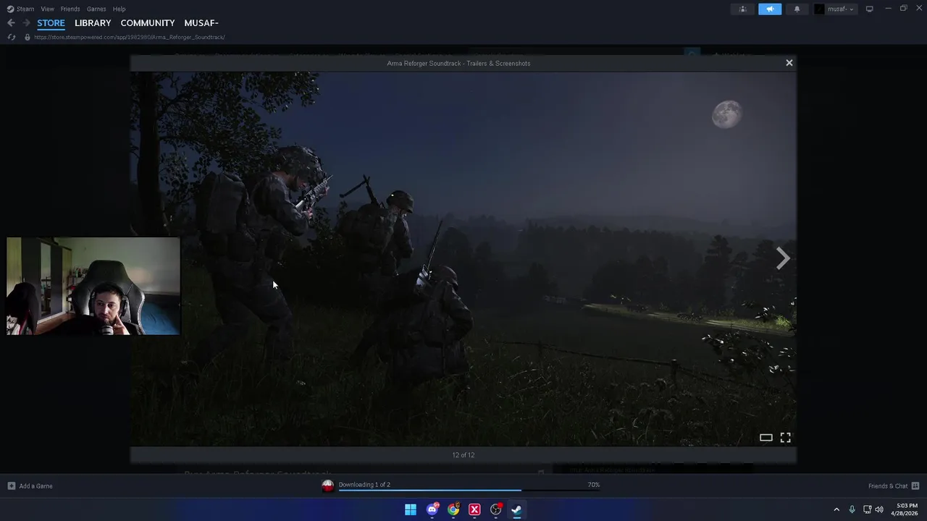Reload the store page

click(11, 37)
